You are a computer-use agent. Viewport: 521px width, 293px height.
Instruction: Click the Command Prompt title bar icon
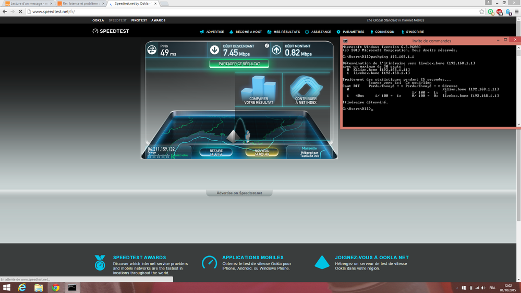pyautogui.click(x=345, y=41)
